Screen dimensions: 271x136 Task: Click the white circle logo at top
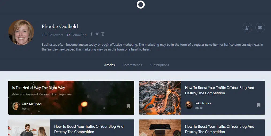pyautogui.click(x=140, y=5)
